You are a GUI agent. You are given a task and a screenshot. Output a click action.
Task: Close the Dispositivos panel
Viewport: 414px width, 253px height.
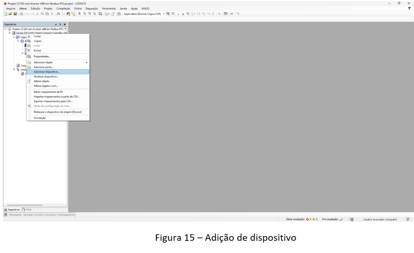tap(65, 24)
